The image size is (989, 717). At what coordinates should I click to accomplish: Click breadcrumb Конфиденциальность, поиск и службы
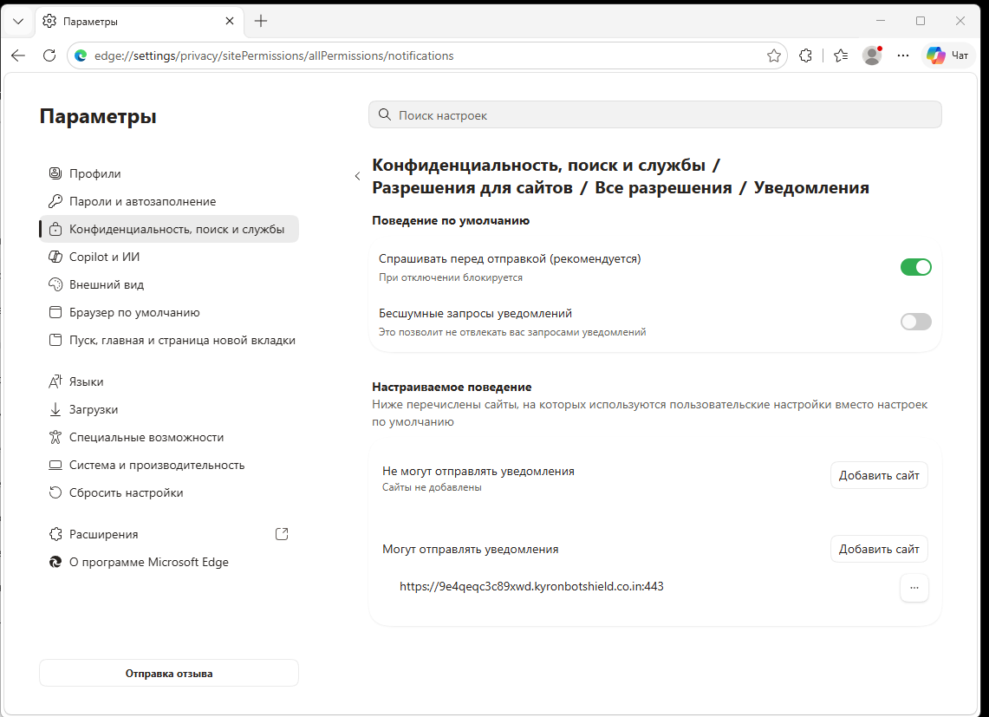(x=538, y=165)
